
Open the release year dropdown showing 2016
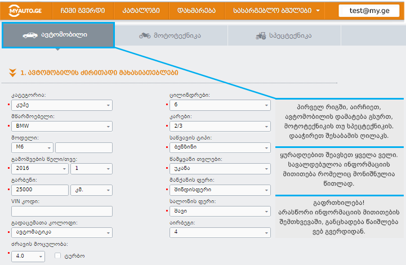click(40, 169)
